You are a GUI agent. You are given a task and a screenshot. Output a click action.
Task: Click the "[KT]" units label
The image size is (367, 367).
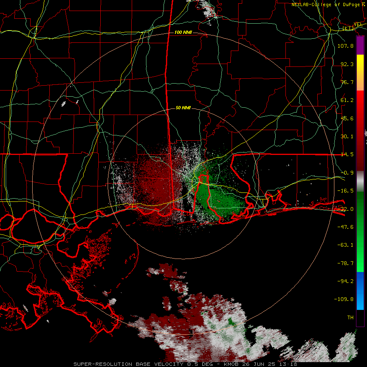click(x=348, y=28)
